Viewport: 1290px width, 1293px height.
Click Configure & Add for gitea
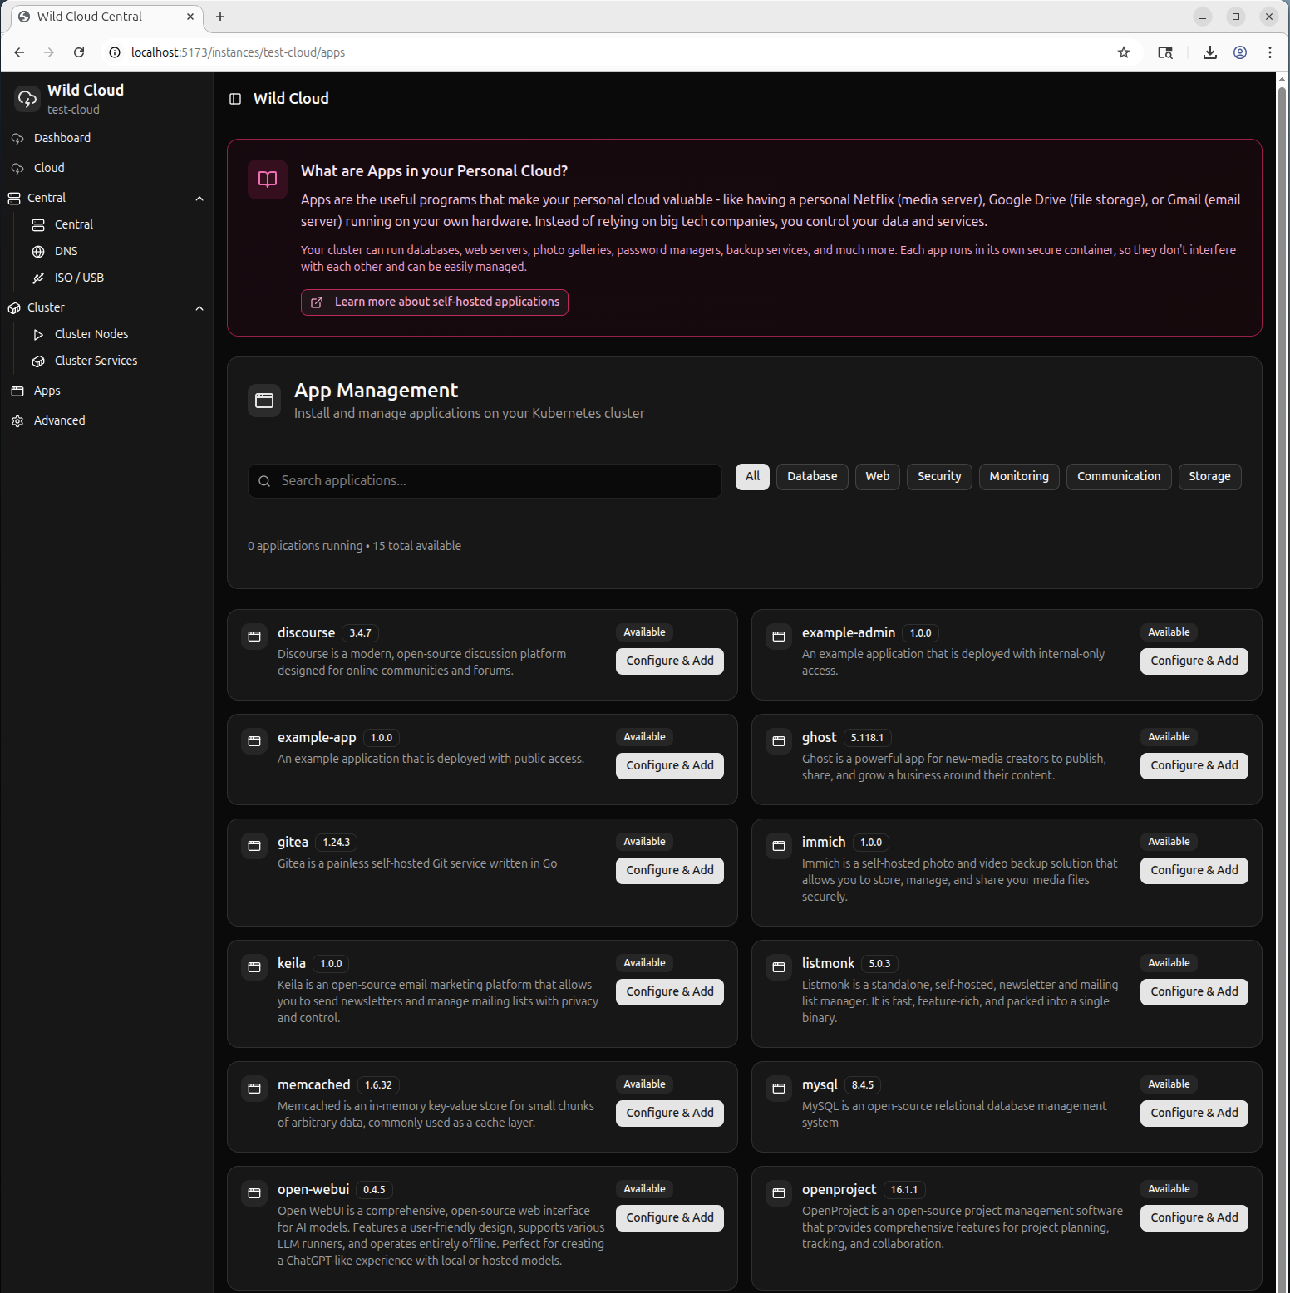tap(670, 871)
